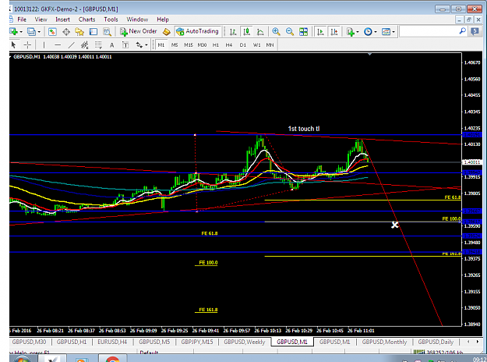Screen dimensions: 487x362
Task: Switch chart to candlesticks mode
Action: coord(246,31)
